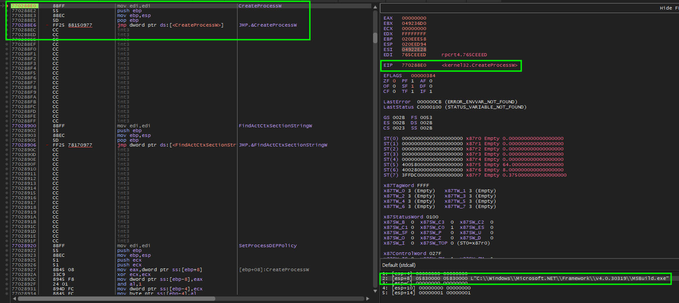Click the 'jmp dword ptr ds:[<CreateProcessW>]' instruction
Viewport: 679px width, 303px height.
coord(170,25)
